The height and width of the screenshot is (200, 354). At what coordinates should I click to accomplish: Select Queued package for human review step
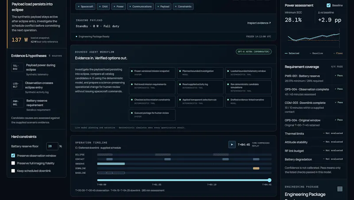tap(152, 115)
